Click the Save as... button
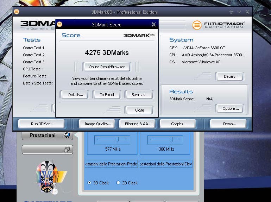 coord(140,95)
